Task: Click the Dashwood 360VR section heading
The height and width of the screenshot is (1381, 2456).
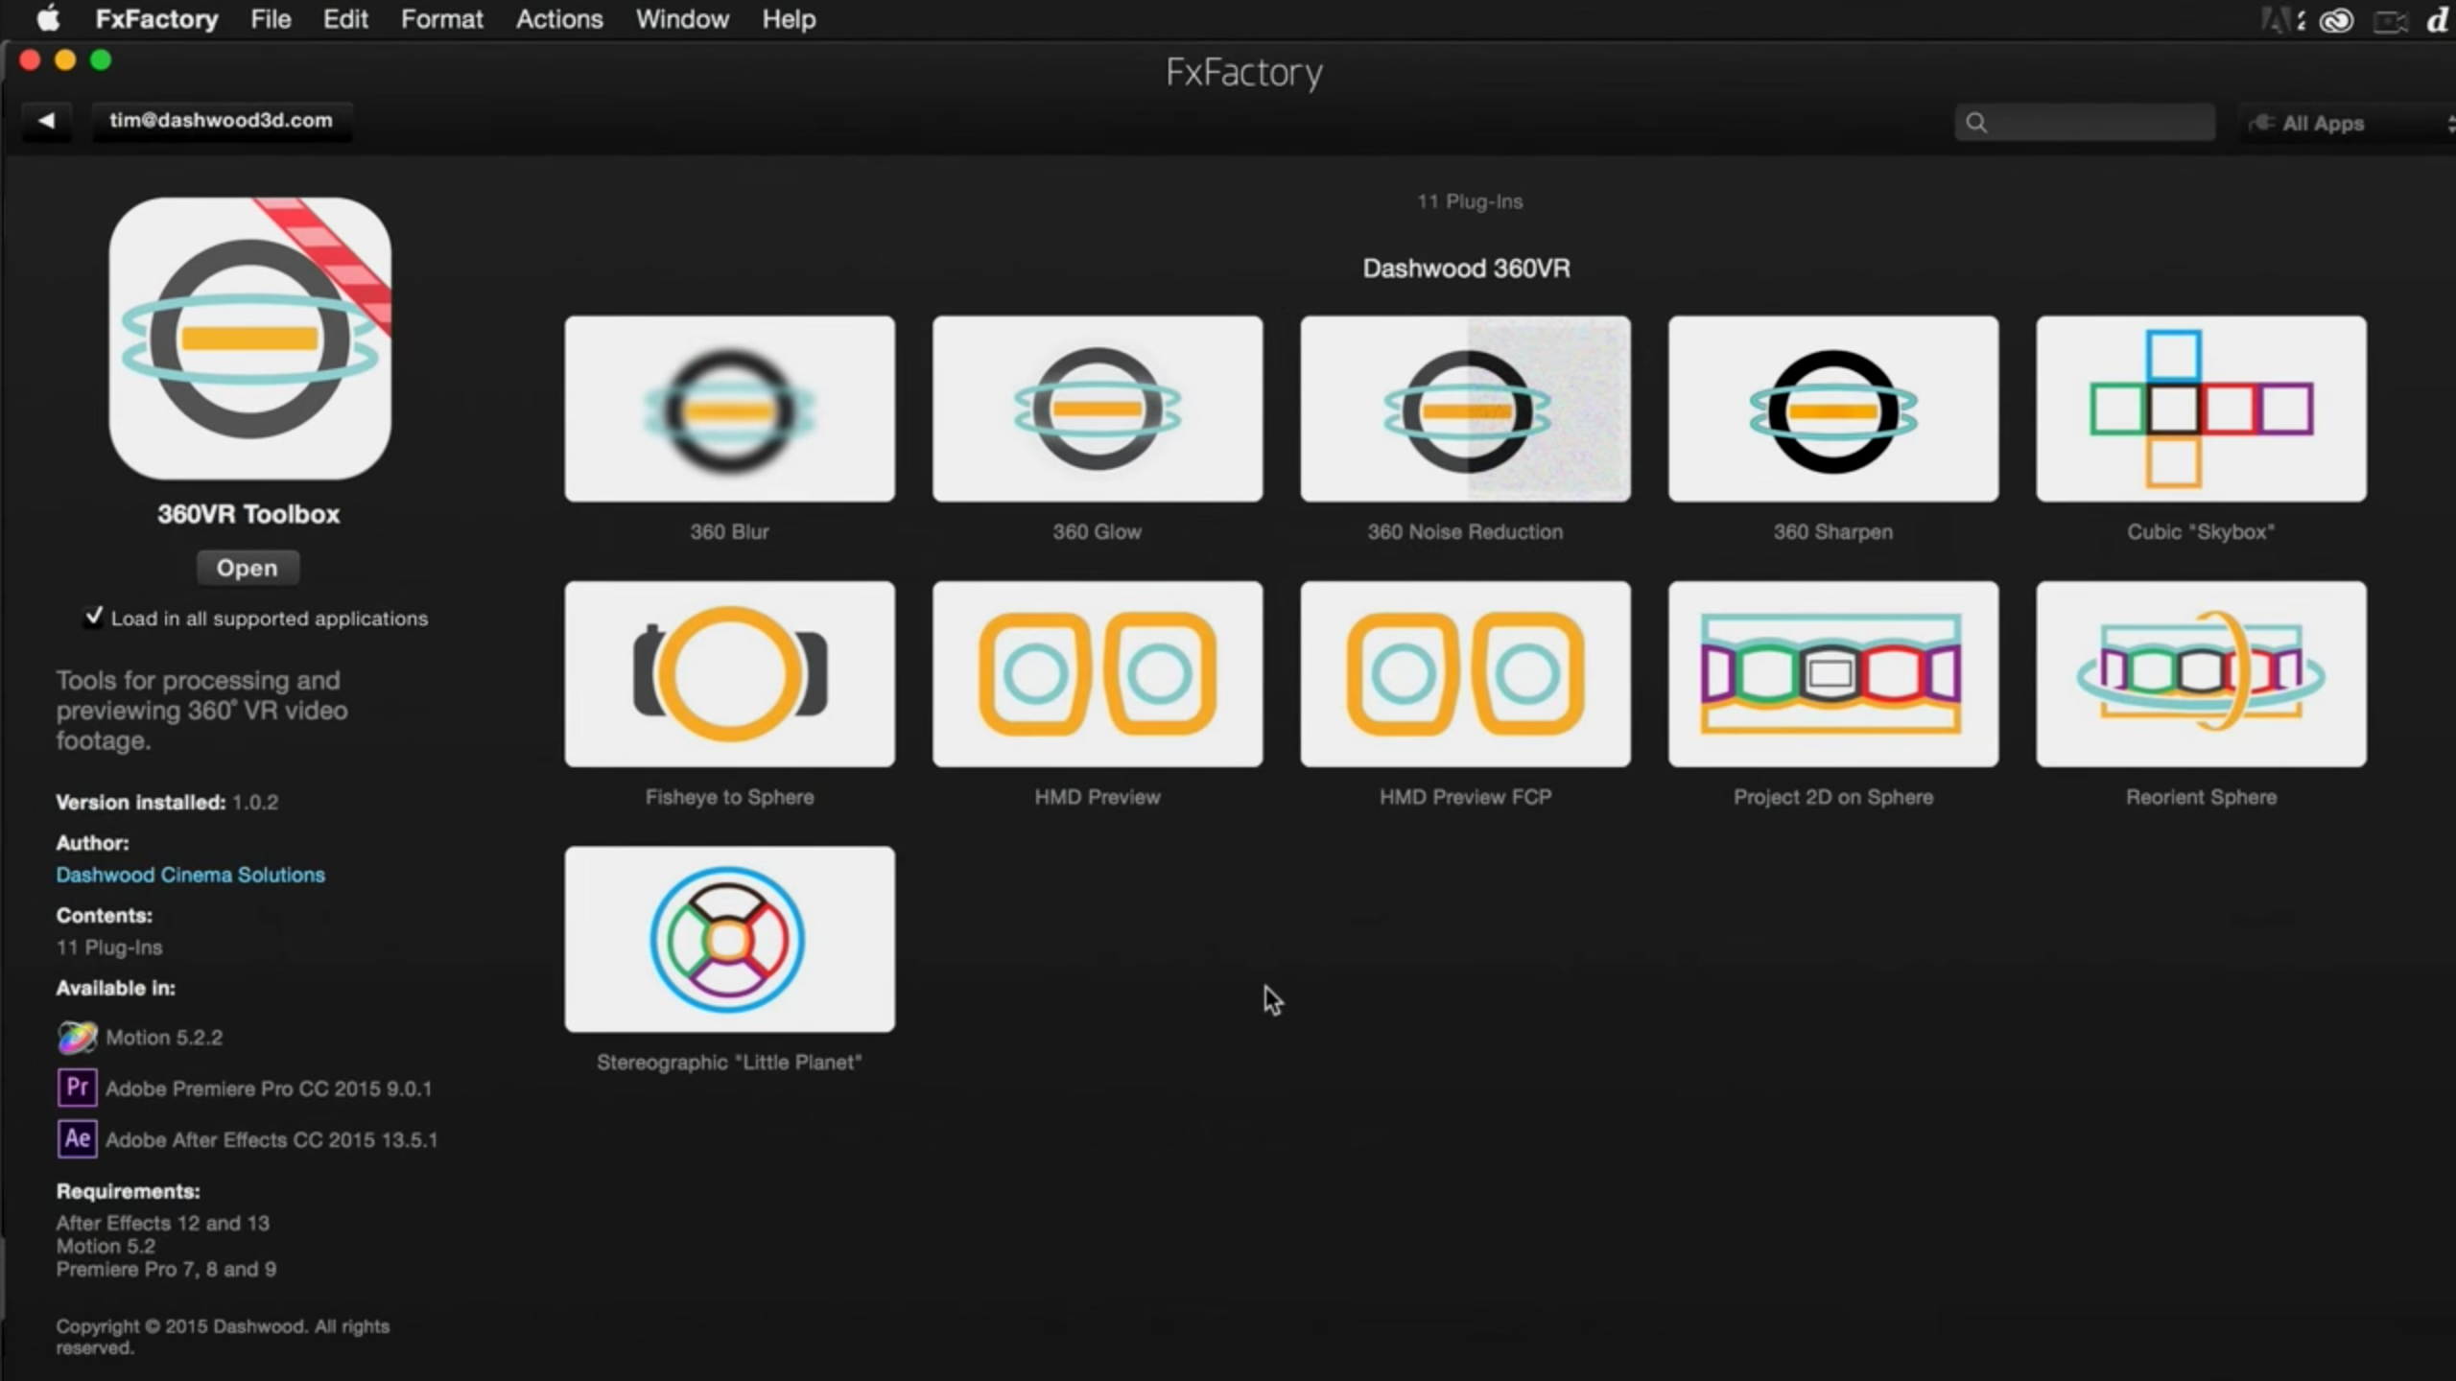Action: point(1466,269)
